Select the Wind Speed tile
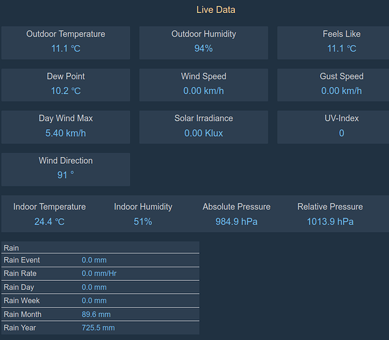The image size is (389, 340). pyautogui.click(x=204, y=85)
